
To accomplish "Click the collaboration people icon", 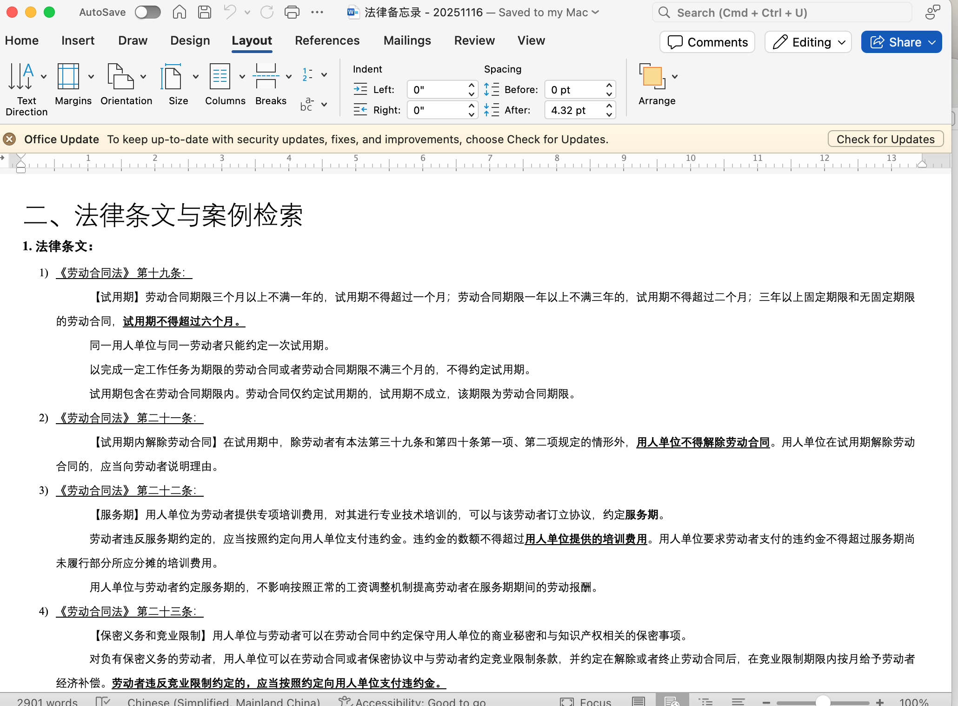I will click(x=932, y=13).
